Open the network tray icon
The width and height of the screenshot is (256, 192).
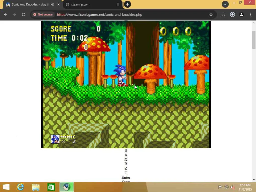tap(226, 187)
